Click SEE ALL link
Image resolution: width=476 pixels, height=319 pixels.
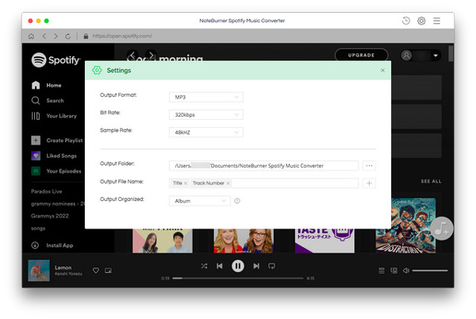[431, 181]
